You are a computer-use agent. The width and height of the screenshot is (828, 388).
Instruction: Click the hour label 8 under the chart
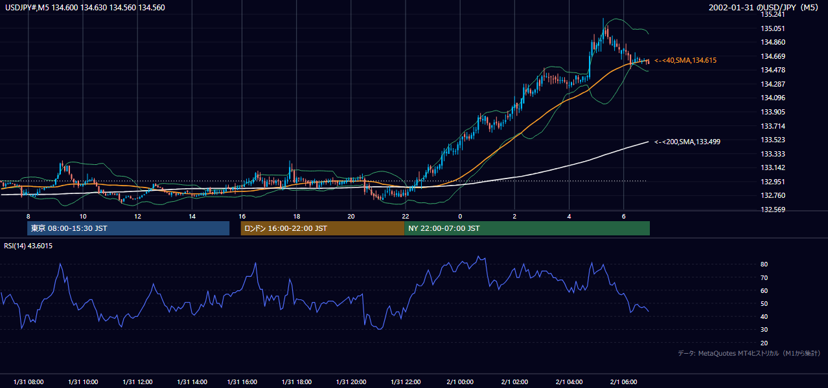point(28,216)
